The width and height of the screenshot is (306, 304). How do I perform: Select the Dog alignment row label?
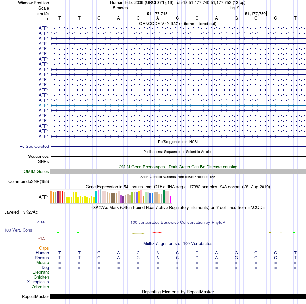(45, 268)
